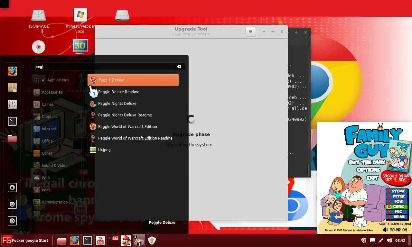Open Software Manager in the menu favorites sidebar

pos(12,87)
